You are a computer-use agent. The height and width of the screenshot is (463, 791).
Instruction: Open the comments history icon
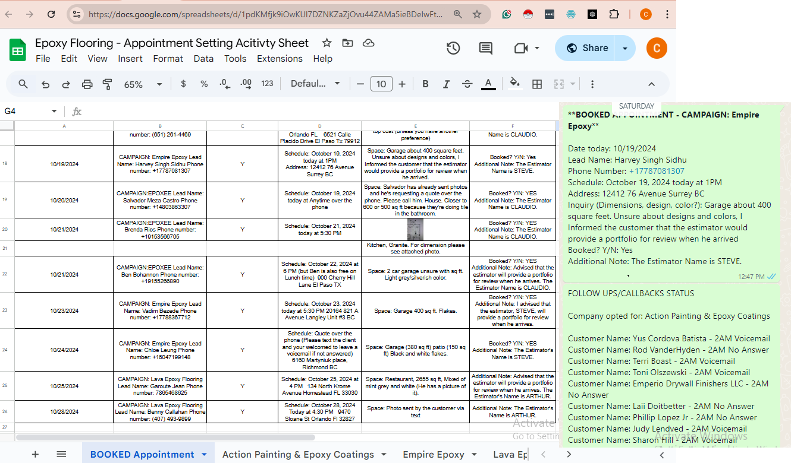click(486, 48)
